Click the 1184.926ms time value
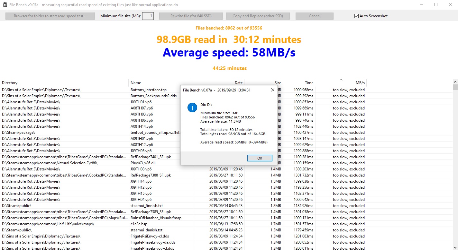The image size is (458, 250). 303,206
